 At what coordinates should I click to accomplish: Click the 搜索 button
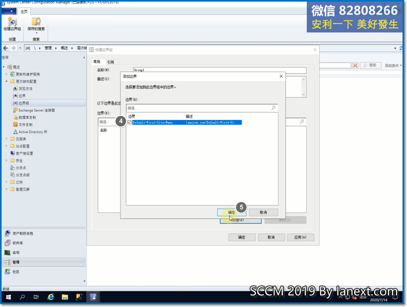(x=370, y=65)
